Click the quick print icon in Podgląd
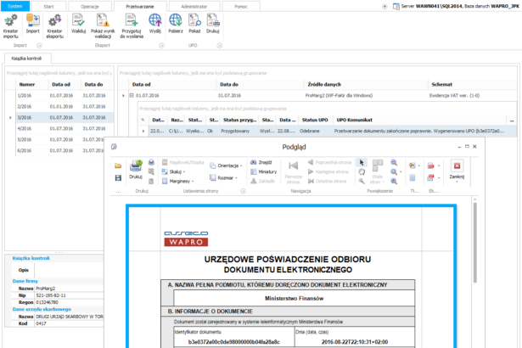Image resolution: width=522 pixels, height=348 pixels. pos(151,162)
